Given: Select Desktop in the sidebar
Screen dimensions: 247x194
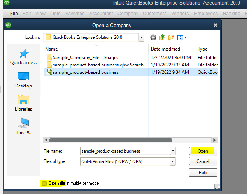Looking at the screenshot, I should pos(23,80).
